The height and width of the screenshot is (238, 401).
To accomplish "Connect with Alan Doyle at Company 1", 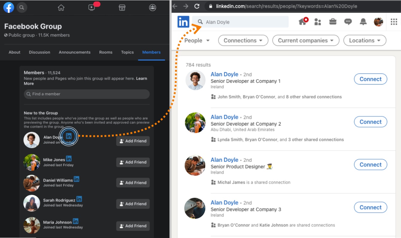I will click(370, 79).
